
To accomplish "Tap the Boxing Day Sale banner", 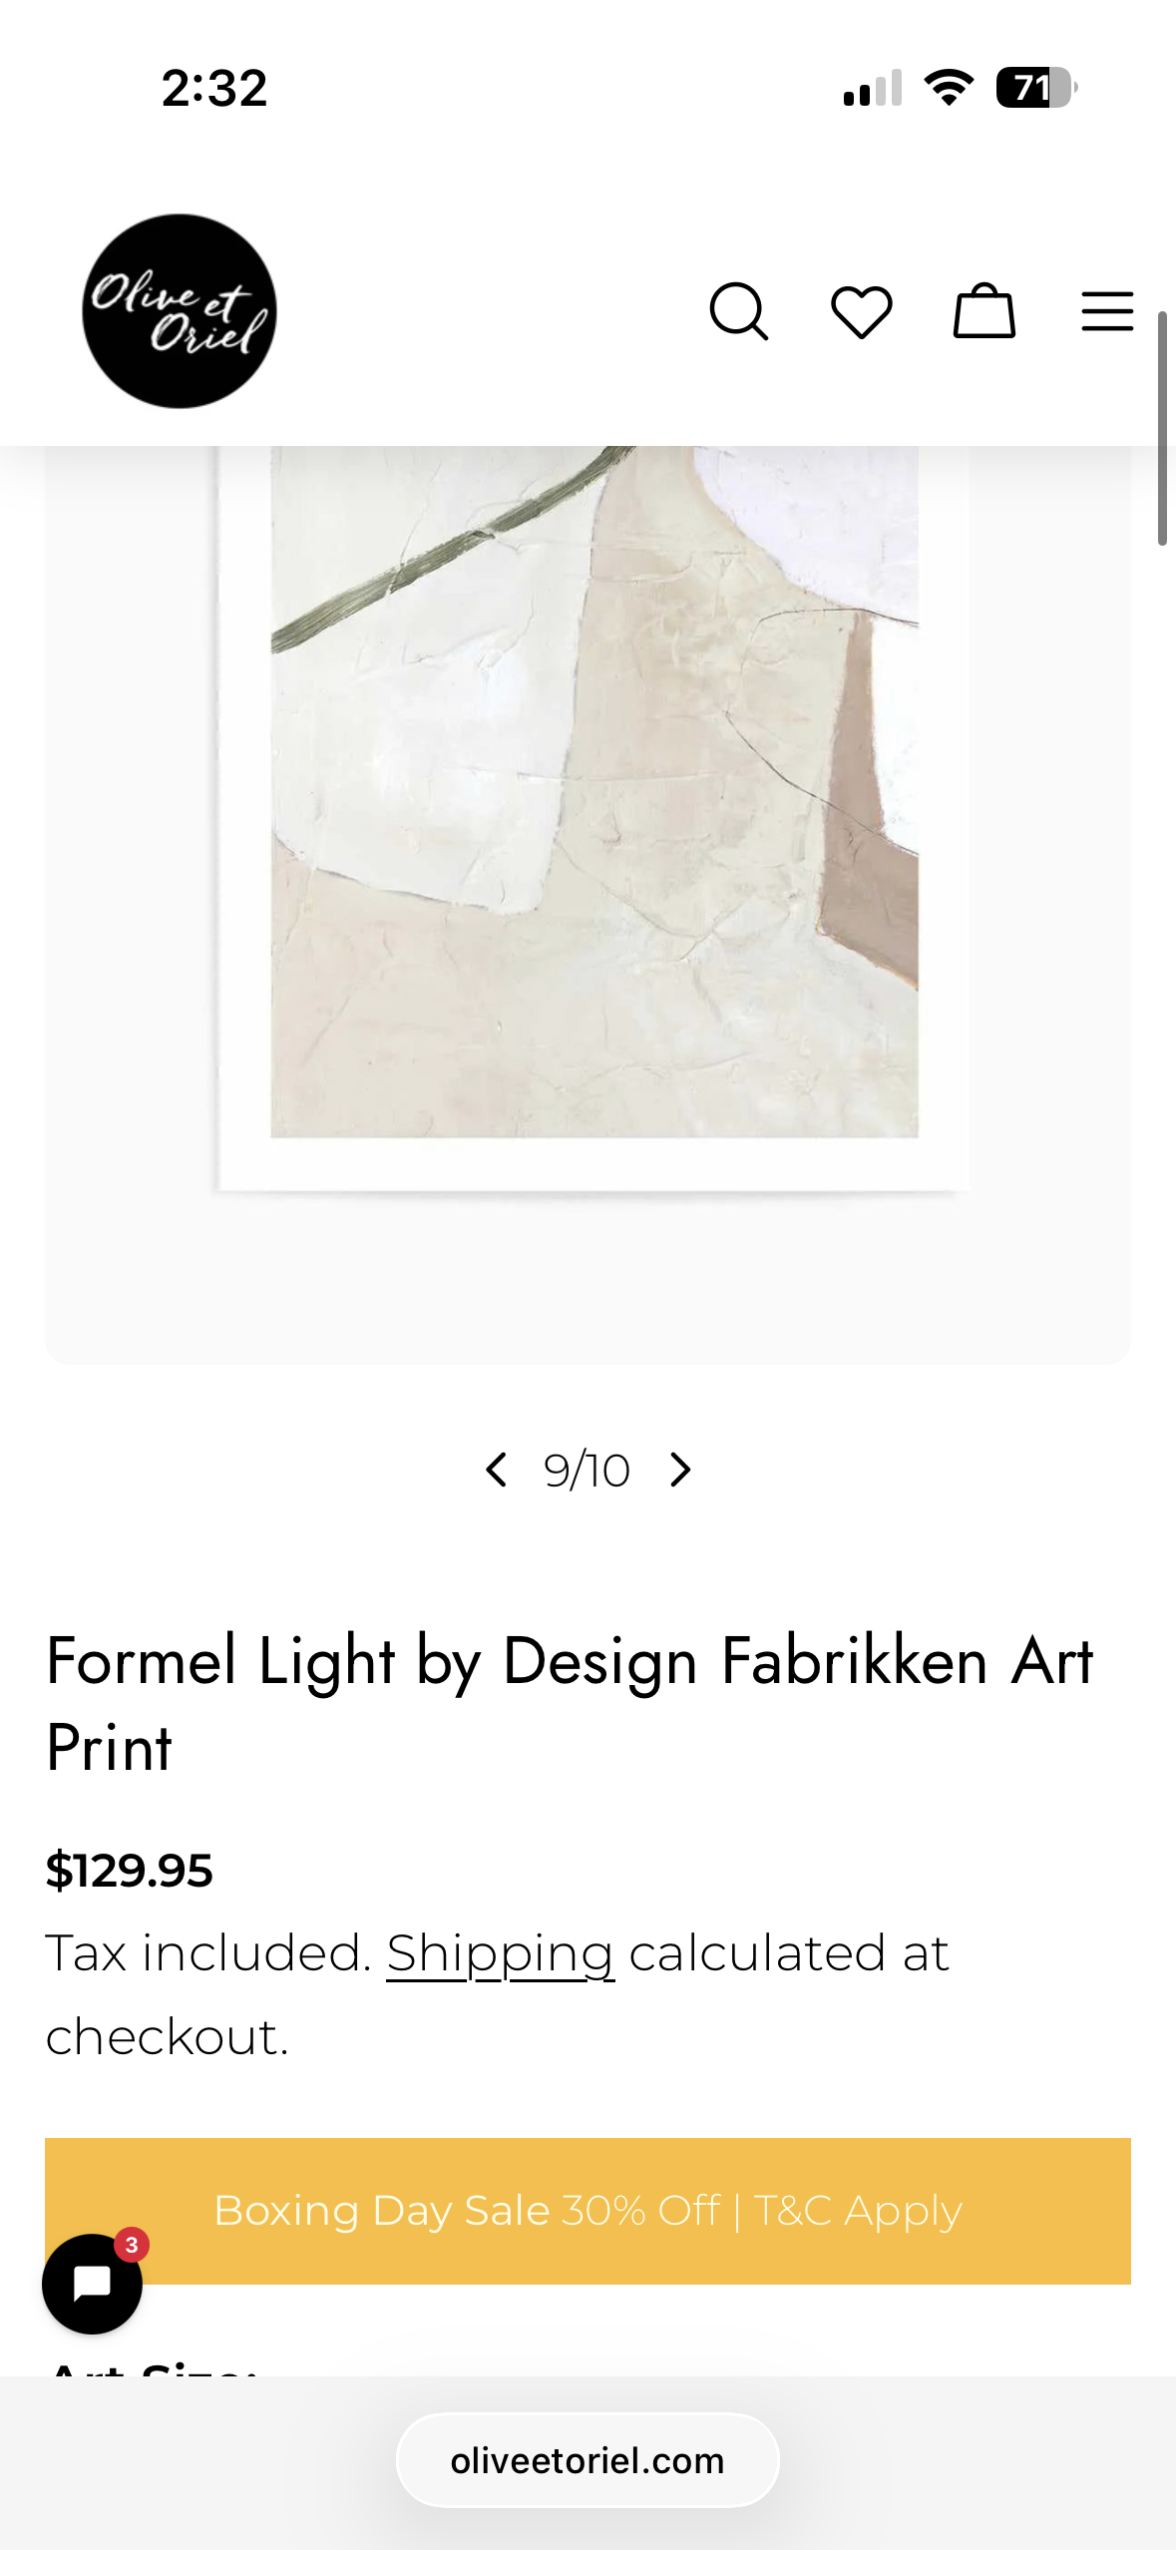I will [588, 2211].
